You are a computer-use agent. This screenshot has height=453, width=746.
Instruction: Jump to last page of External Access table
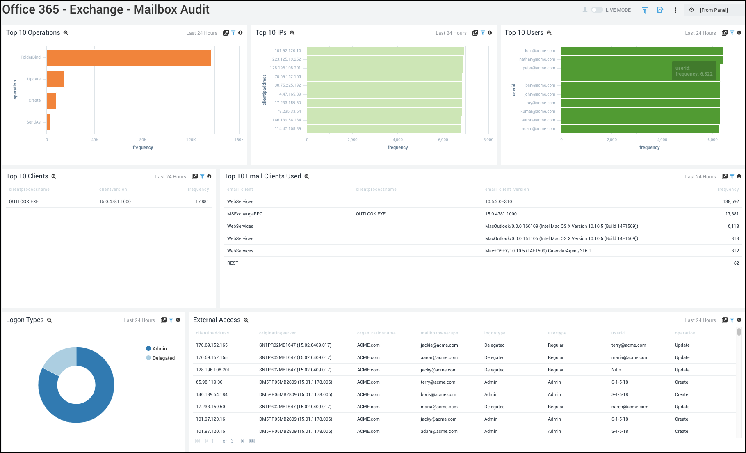252,441
